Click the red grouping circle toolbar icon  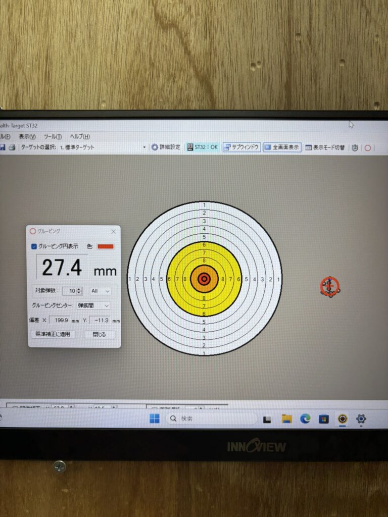368,148
